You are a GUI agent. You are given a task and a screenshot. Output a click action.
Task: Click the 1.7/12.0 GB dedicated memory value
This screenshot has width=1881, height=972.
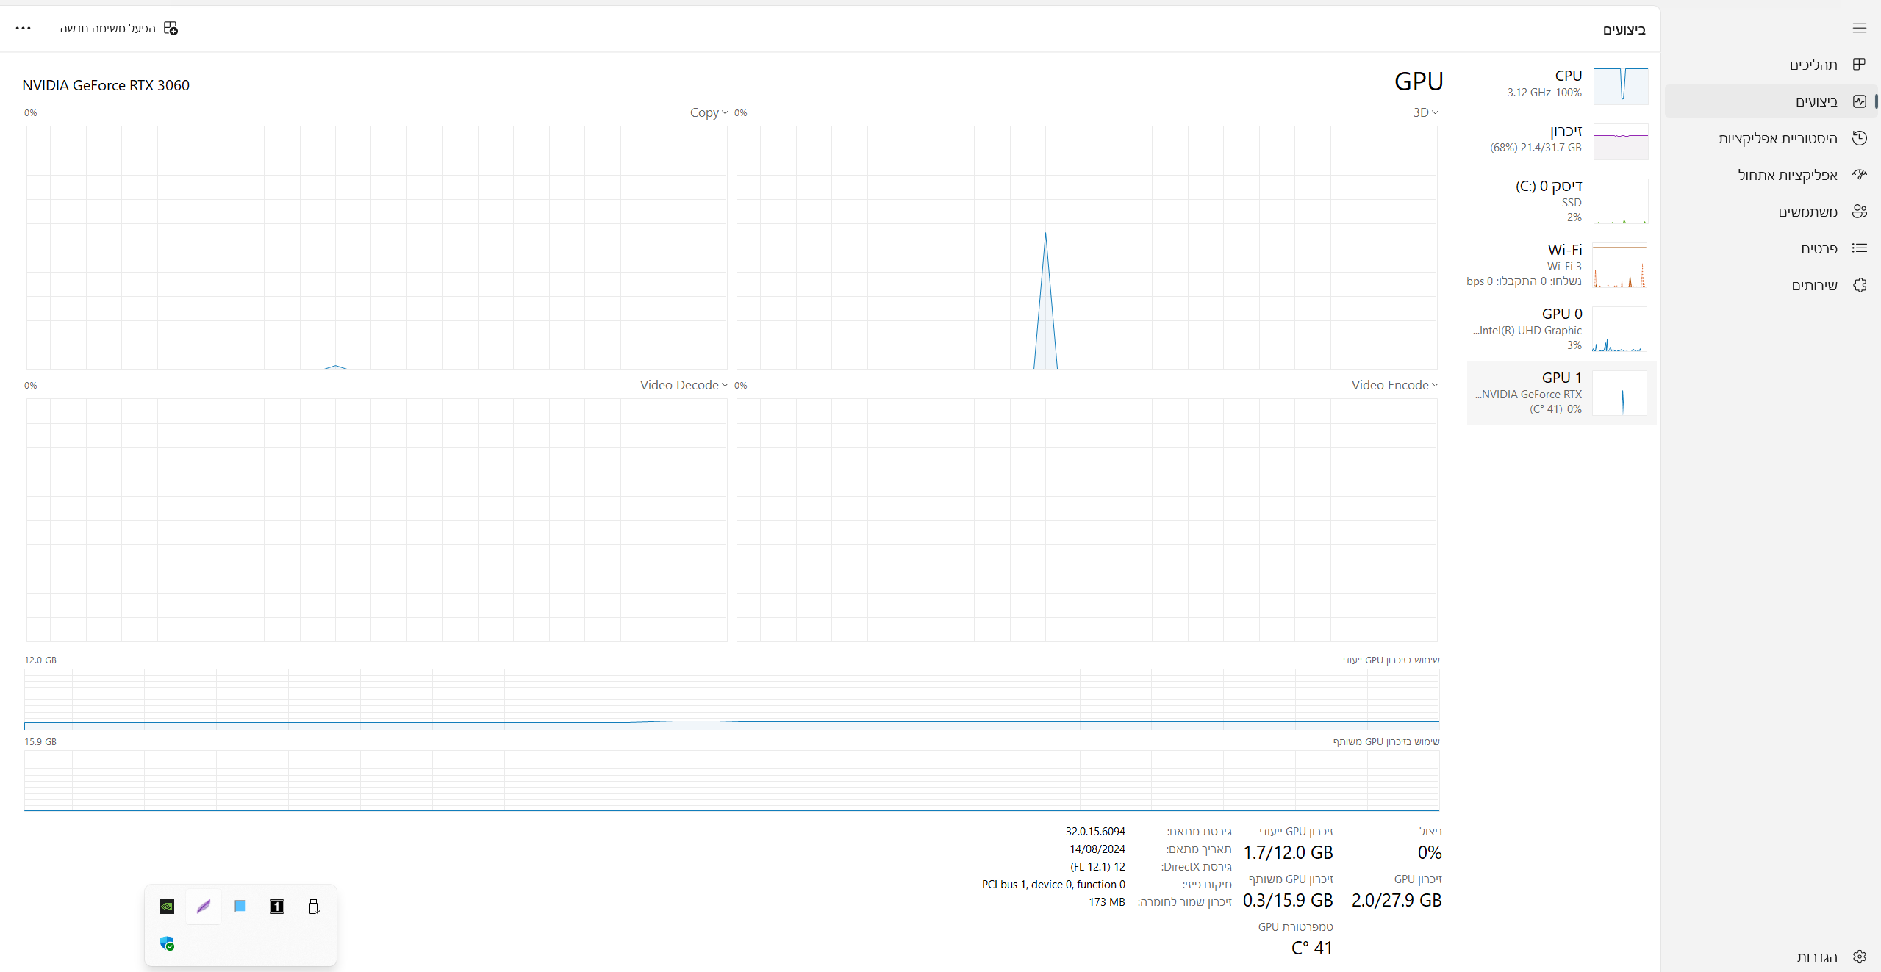[1288, 853]
